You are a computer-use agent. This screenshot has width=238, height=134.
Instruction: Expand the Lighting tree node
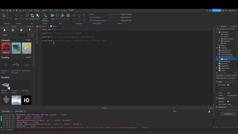(x=217, y=48)
